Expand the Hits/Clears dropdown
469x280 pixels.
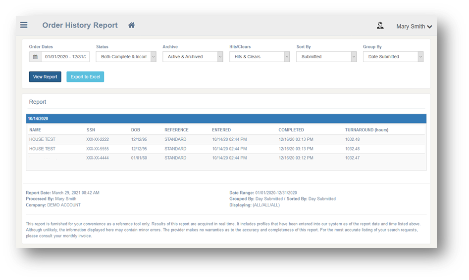tap(260, 57)
